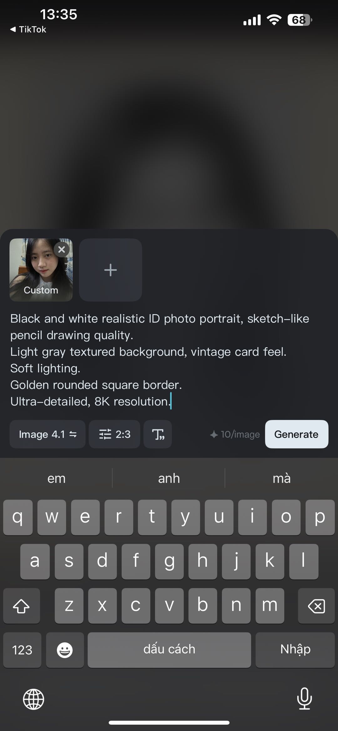Tap the text style quote icon
338x731 pixels.
pos(158,434)
